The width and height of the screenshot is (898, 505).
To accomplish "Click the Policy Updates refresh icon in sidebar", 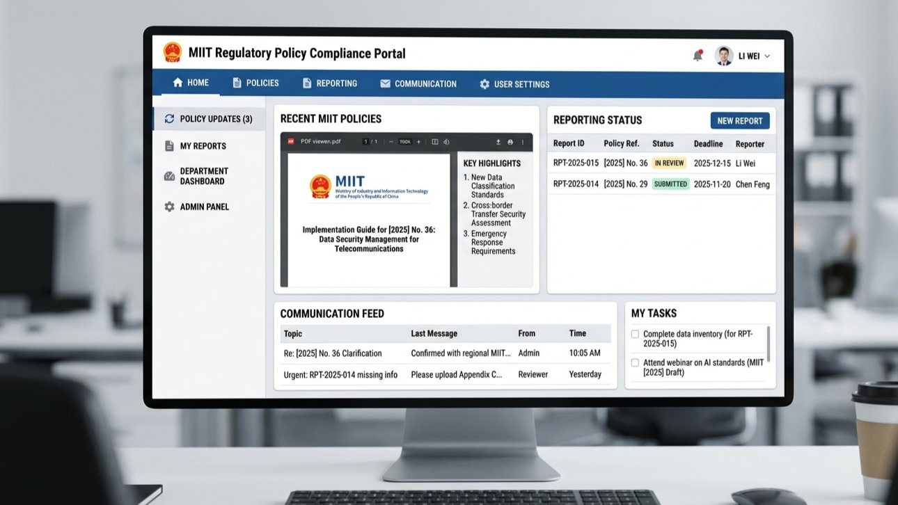I will tap(169, 119).
